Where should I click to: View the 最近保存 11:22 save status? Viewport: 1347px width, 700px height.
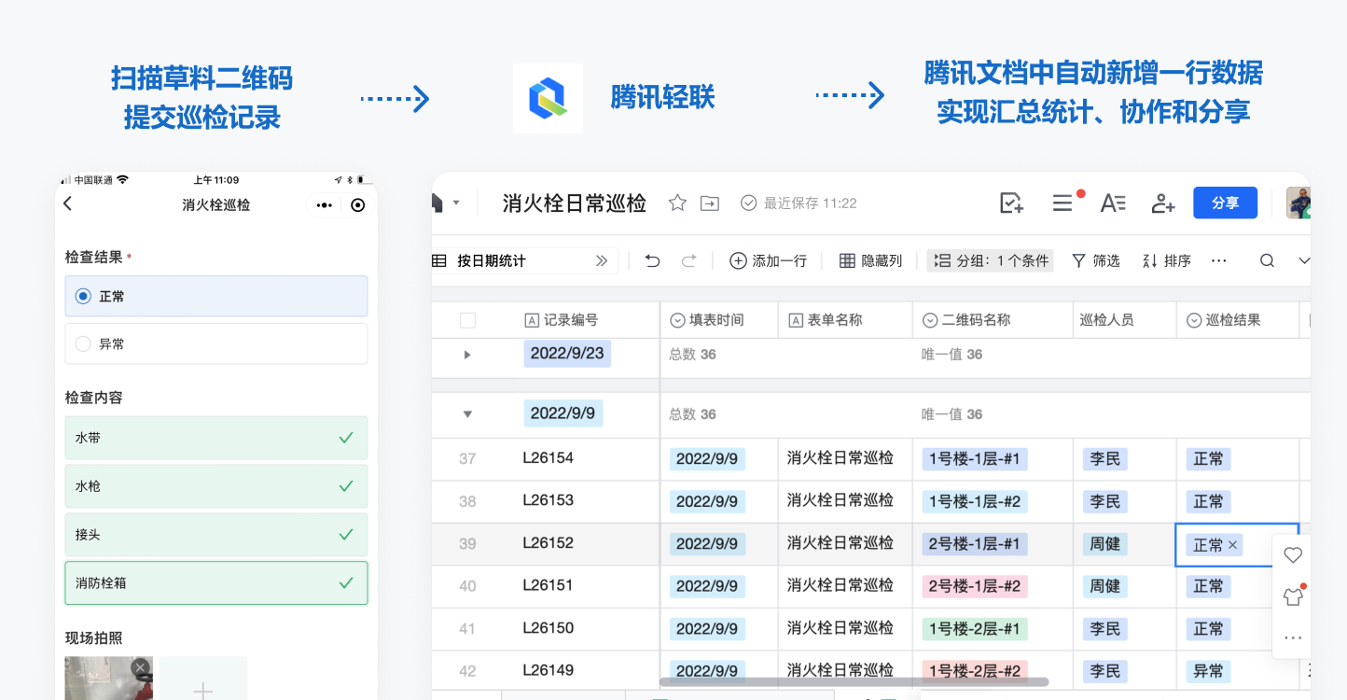click(798, 203)
